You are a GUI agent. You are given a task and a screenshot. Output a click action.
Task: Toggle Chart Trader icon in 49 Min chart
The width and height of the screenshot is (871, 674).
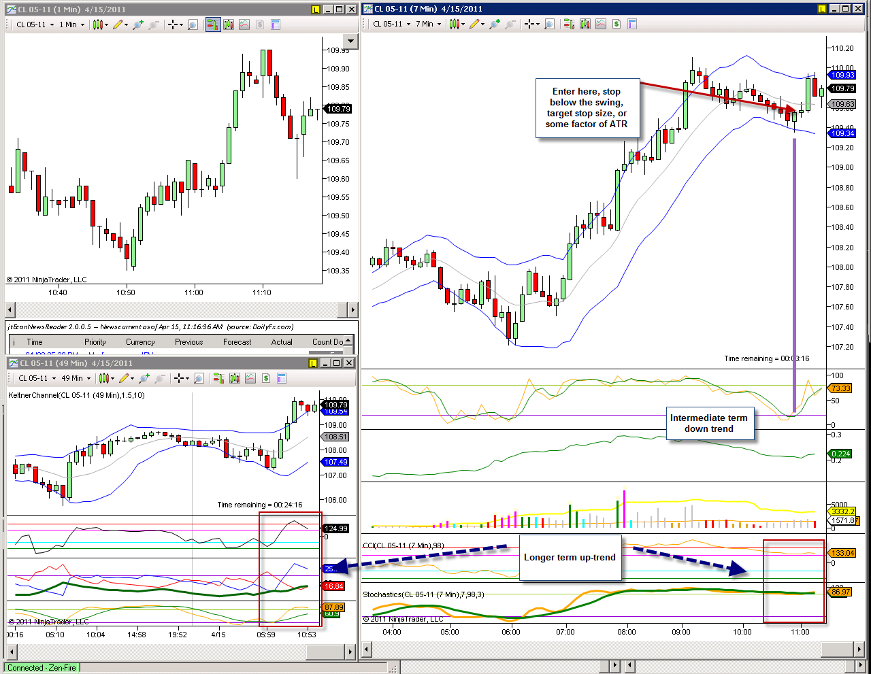218,378
